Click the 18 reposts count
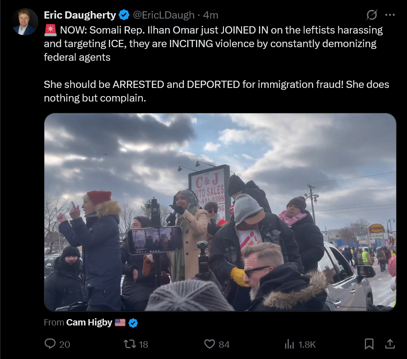Image resolution: width=407 pixels, height=359 pixels. 143,344
